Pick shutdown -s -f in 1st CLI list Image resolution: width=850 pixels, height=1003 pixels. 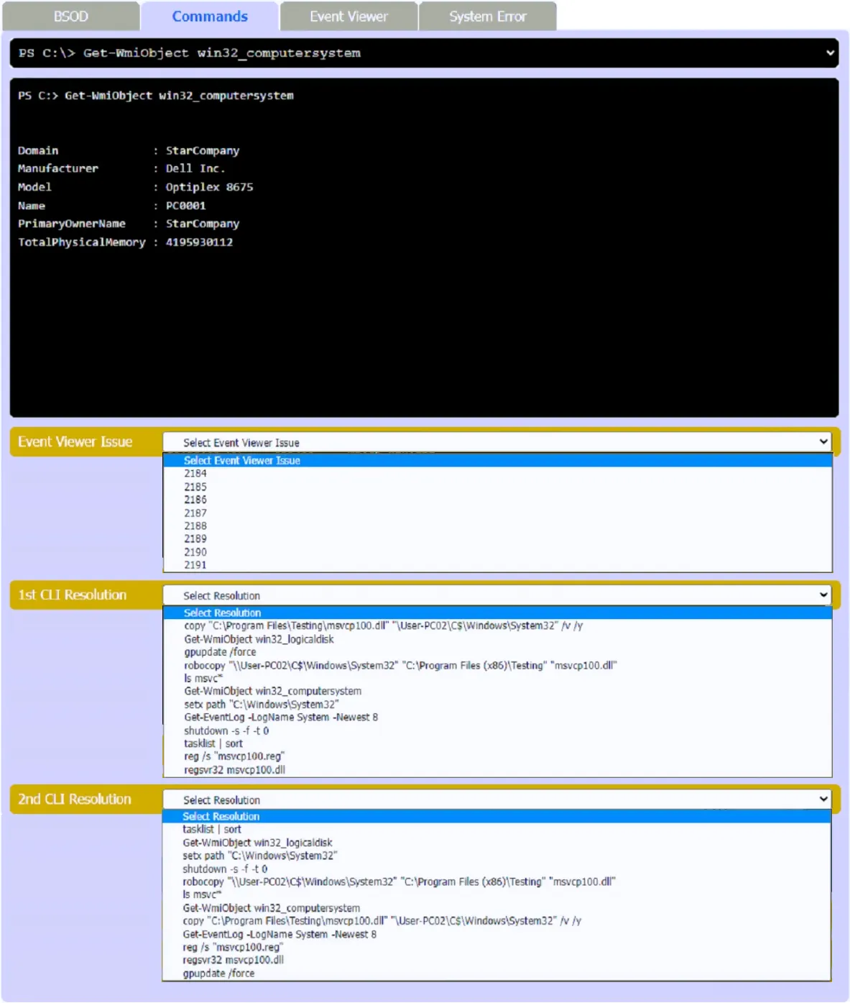point(497,731)
